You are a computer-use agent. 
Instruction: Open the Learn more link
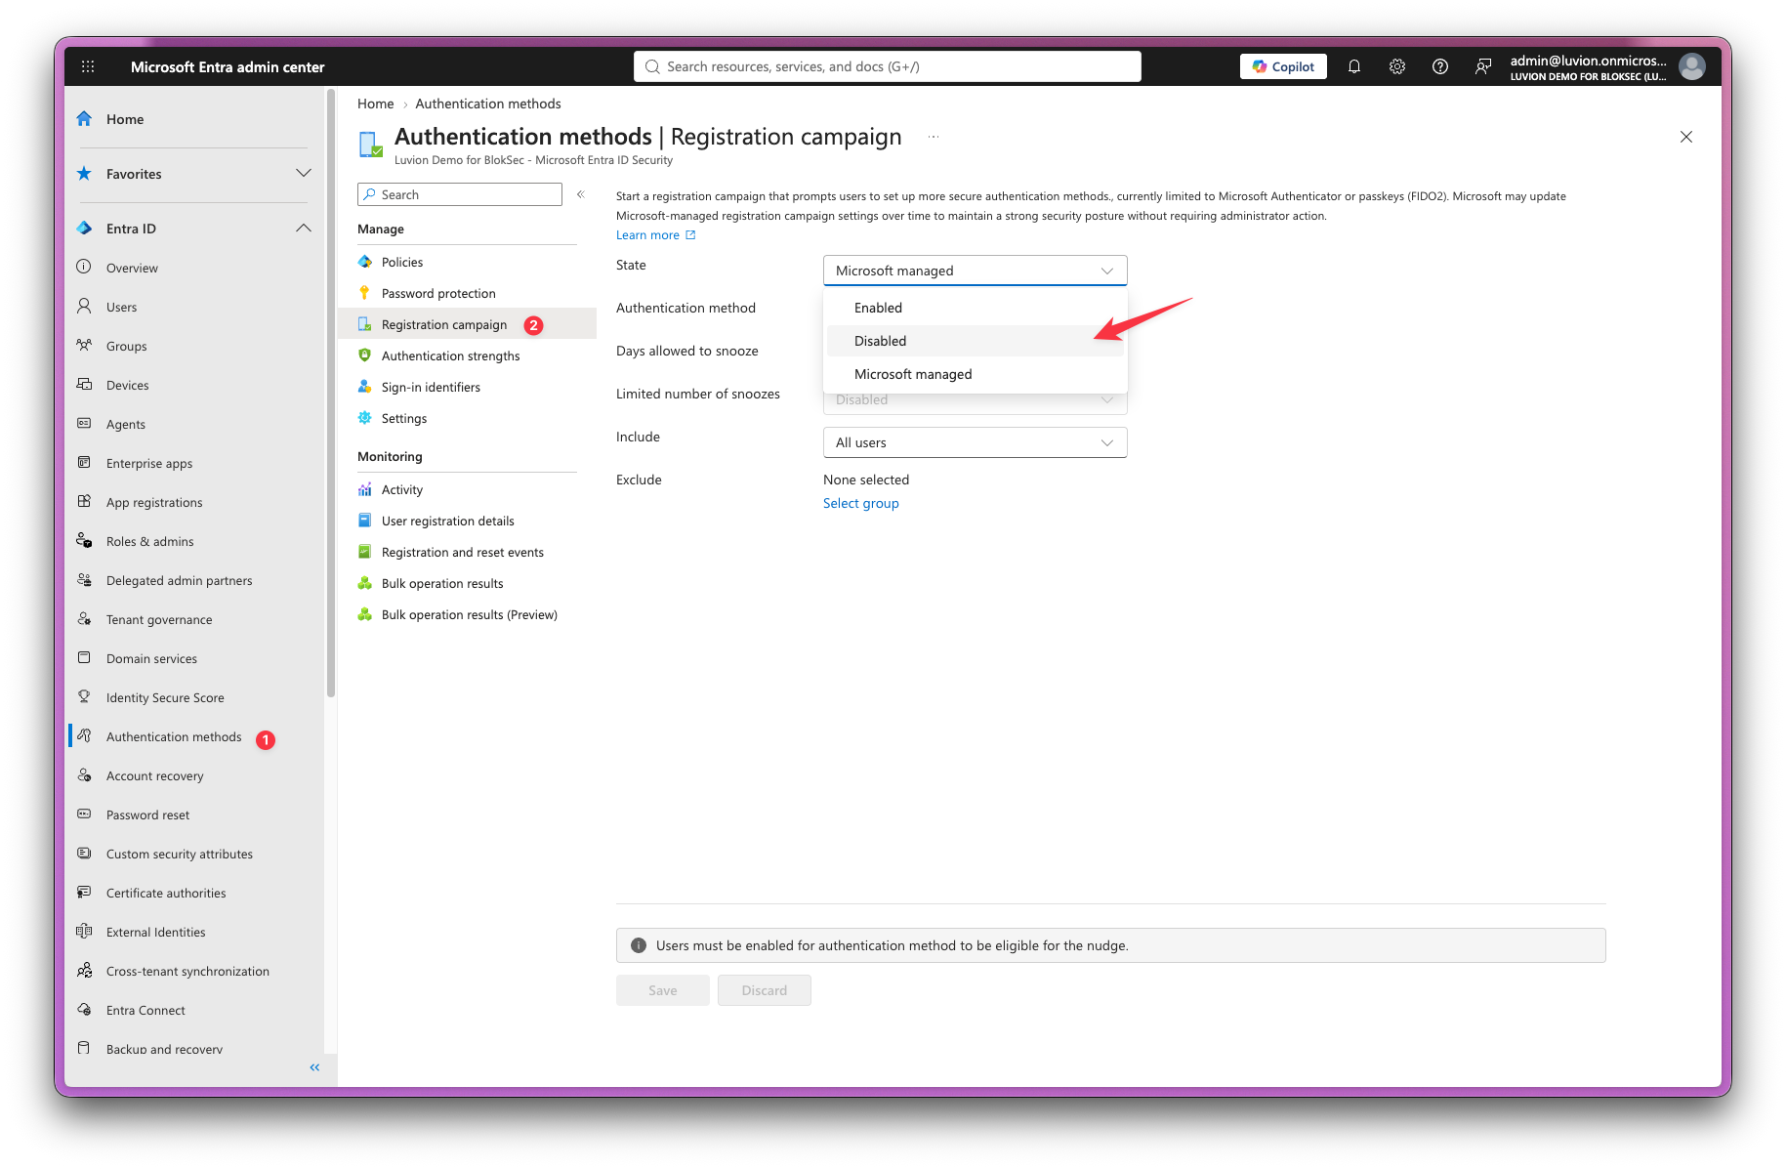(x=655, y=235)
